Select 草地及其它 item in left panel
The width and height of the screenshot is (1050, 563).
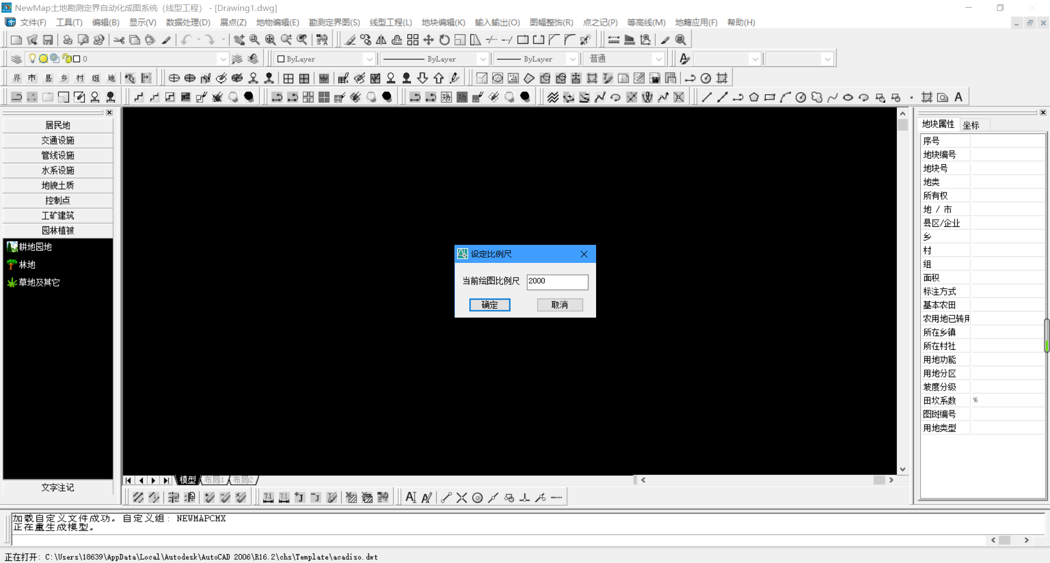[39, 283]
